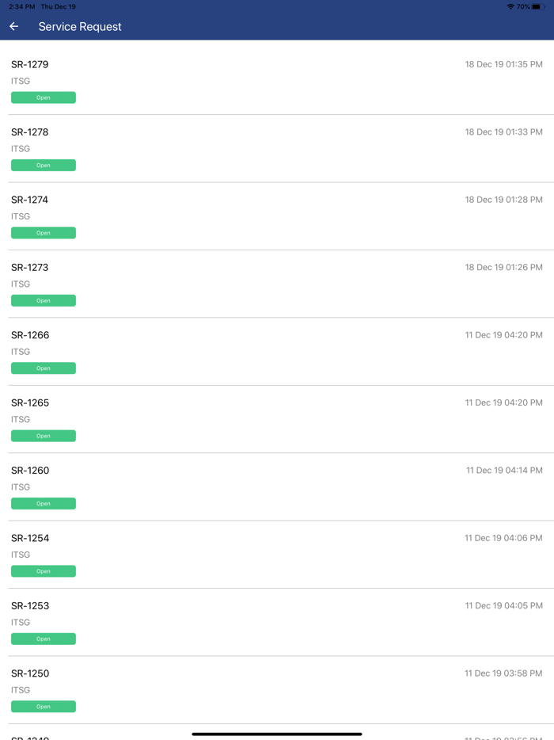Tap the Open badge on SR-1279
Viewport: 554px width, 740px height.
click(44, 97)
